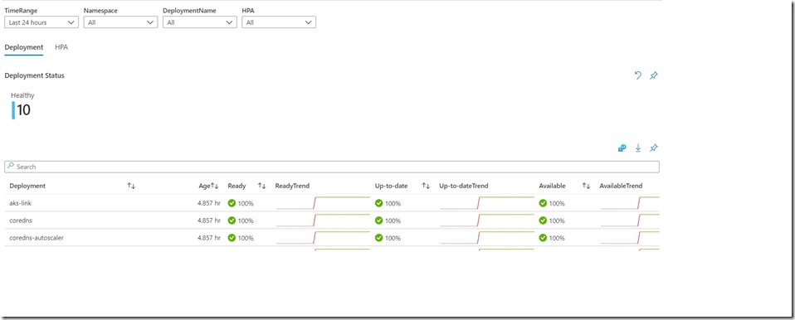Click aks-link Up-to-date green check icon
Viewport: 795px width, 320px height.
coord(378,203)
